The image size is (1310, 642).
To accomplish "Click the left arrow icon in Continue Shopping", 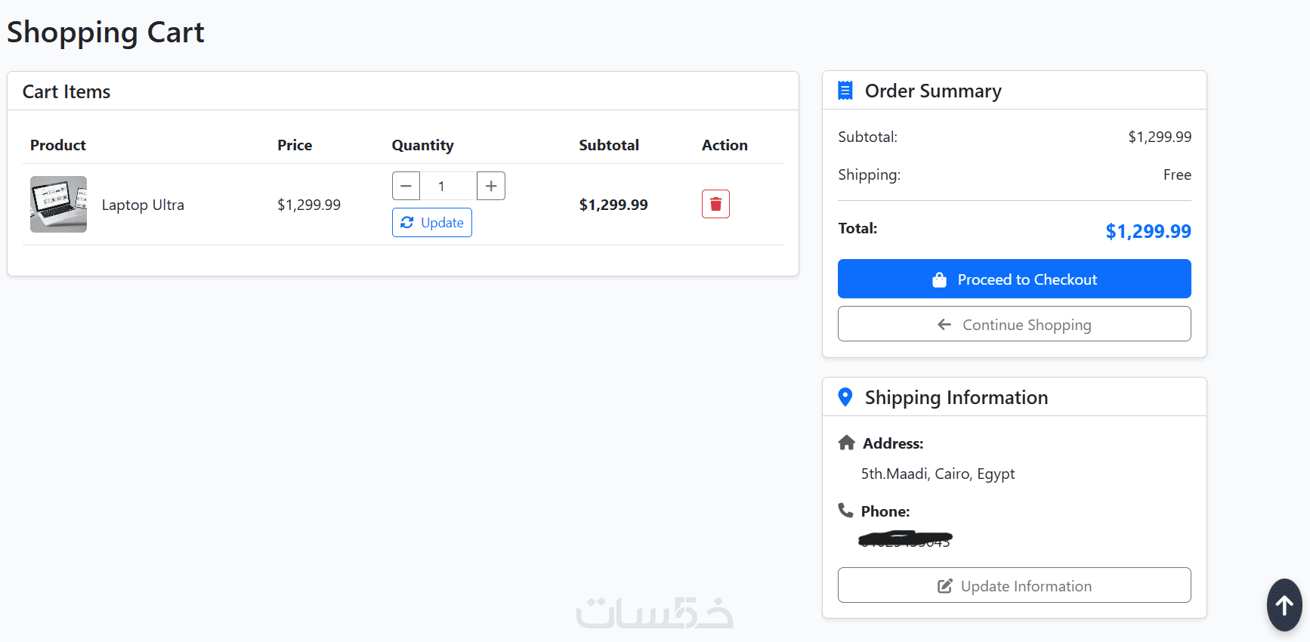I will pos(944,325).
